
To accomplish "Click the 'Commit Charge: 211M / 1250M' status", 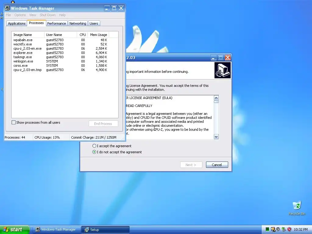I will pos(94,137).
